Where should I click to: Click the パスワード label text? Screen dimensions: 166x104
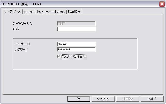coord(21,50)
